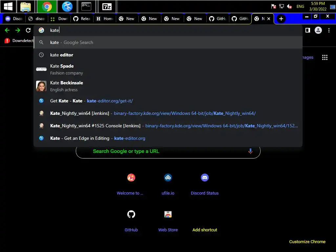
Task: Click the Show desktop tray button
Action: tap(333, 7)
